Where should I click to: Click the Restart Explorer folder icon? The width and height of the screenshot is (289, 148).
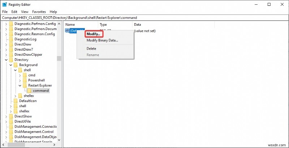pyautogui.click(x=25, y=85)
